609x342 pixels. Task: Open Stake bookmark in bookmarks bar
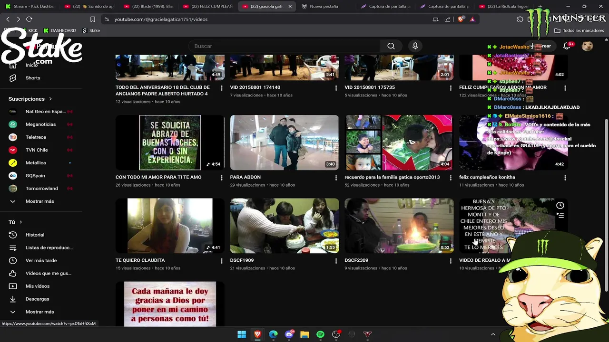[x=91, y=30]
